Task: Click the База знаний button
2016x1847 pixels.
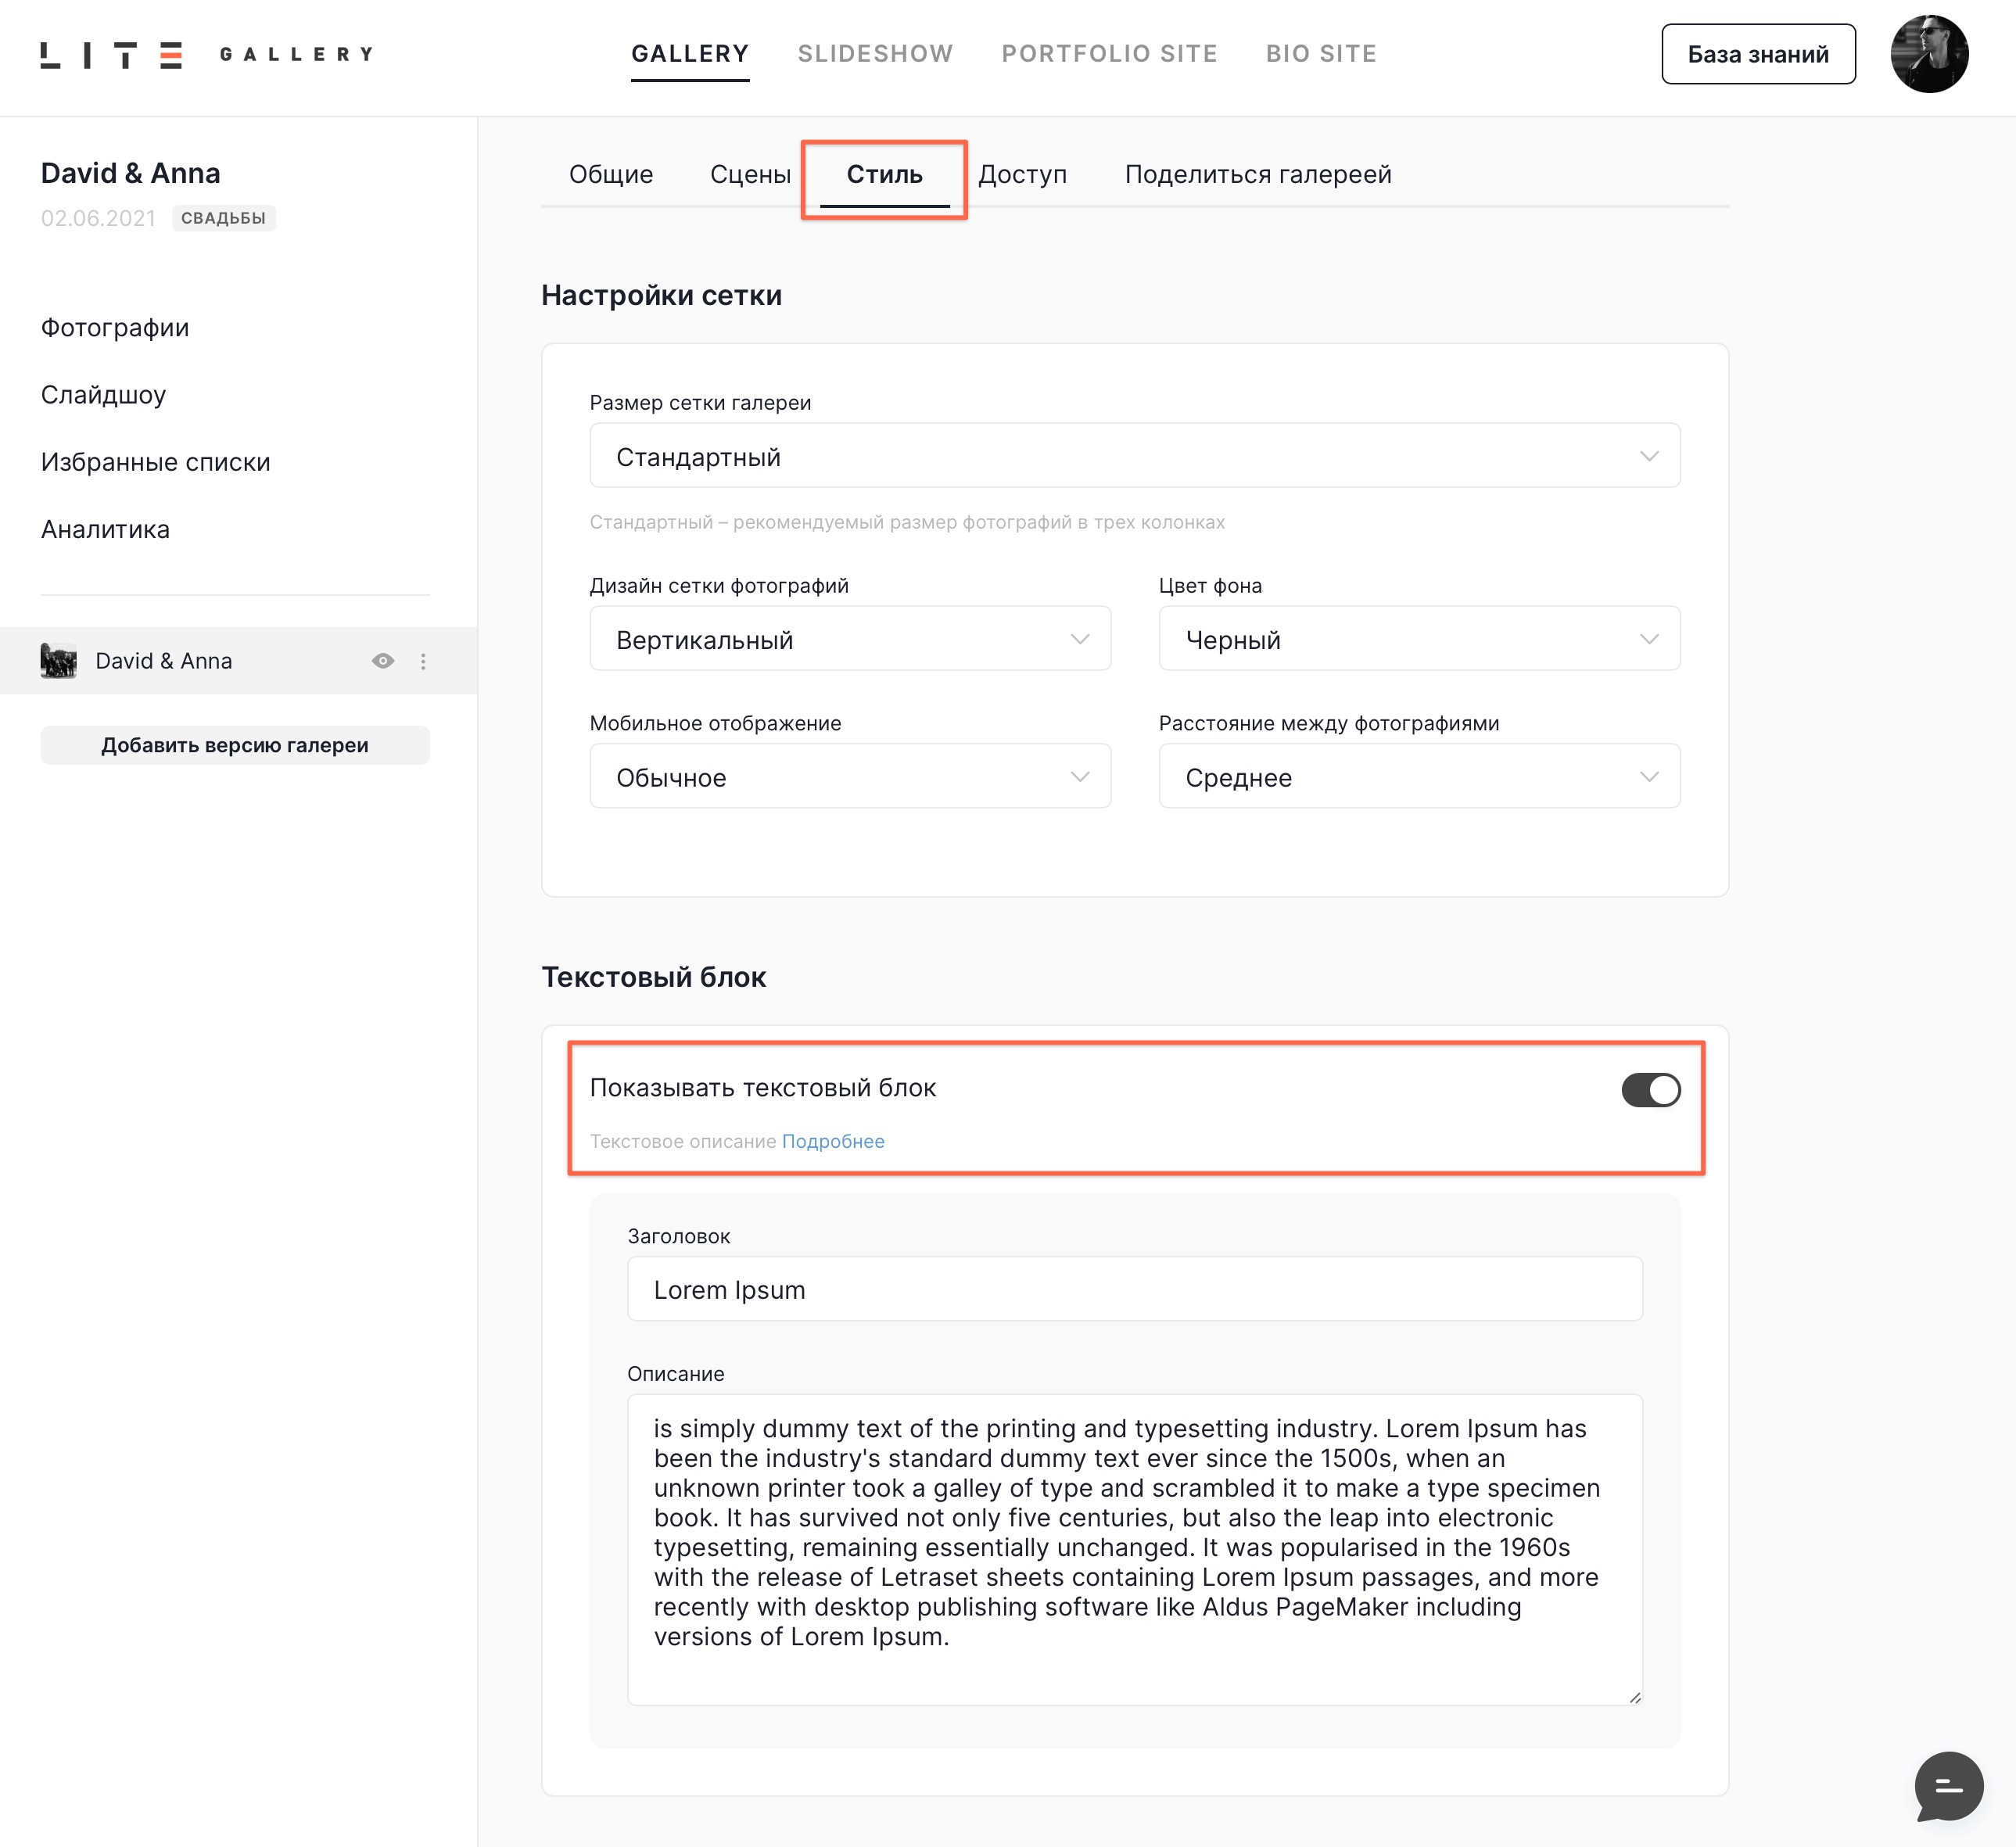Action: click(1757, 54)
